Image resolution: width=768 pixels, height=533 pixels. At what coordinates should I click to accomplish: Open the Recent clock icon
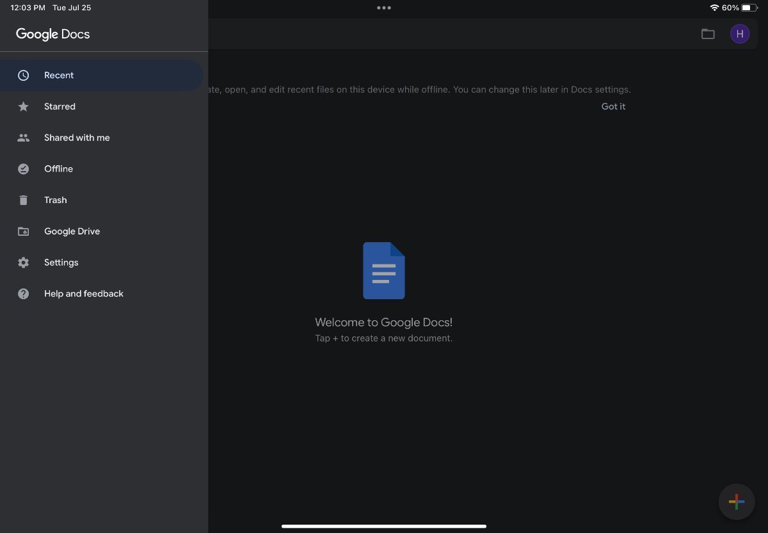tap(23, 75)
